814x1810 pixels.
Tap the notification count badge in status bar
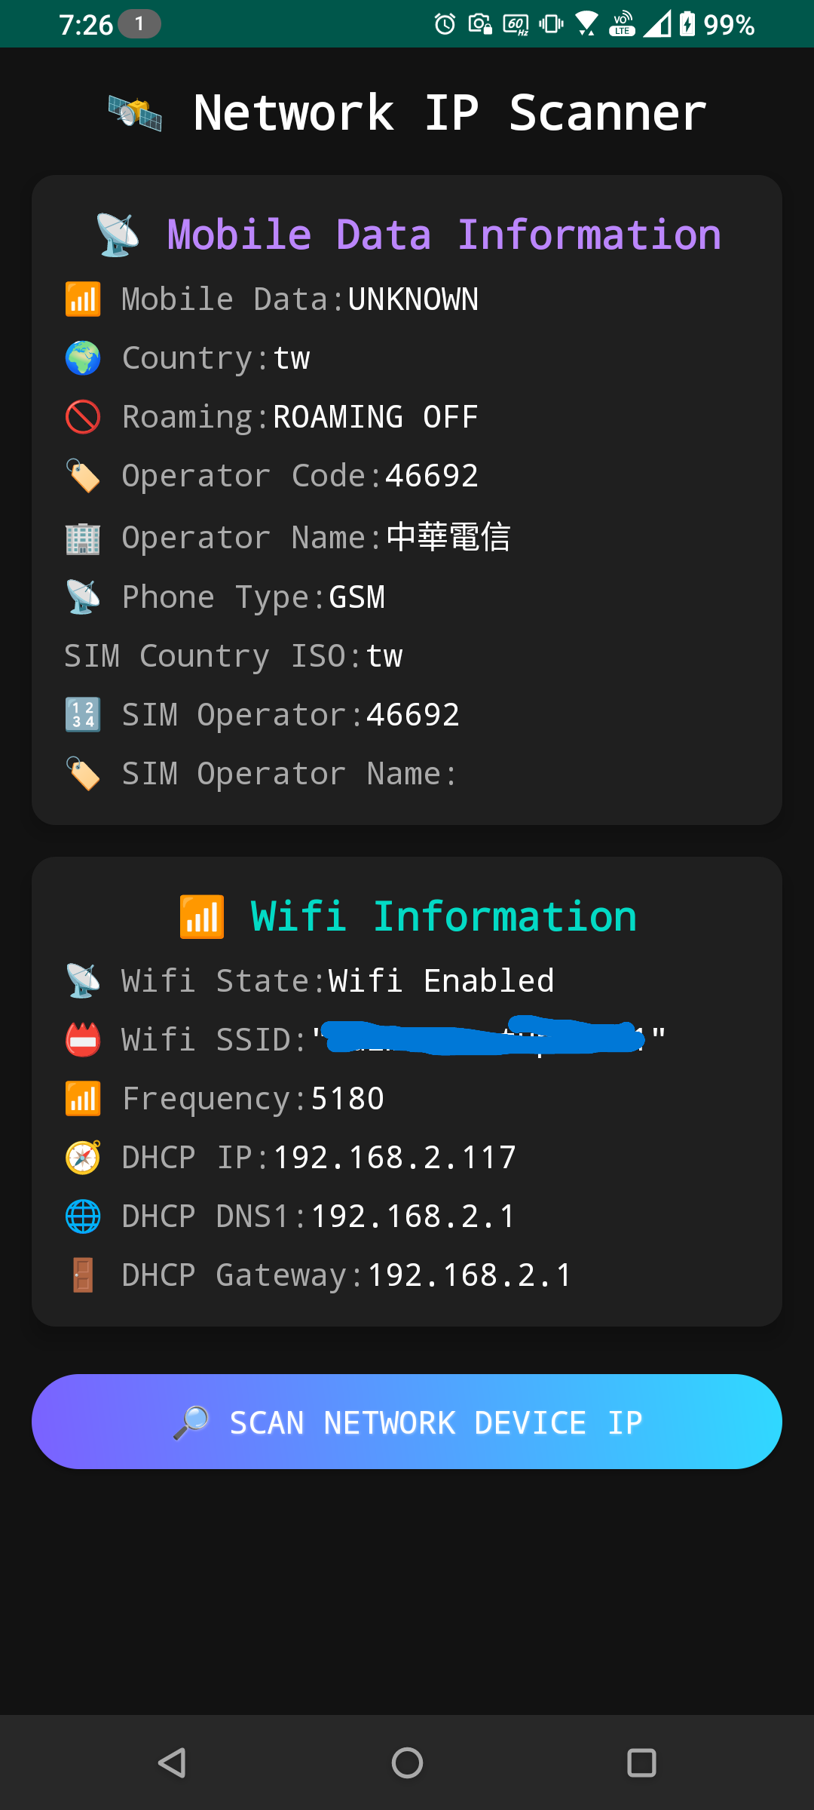tap(139, 24)
